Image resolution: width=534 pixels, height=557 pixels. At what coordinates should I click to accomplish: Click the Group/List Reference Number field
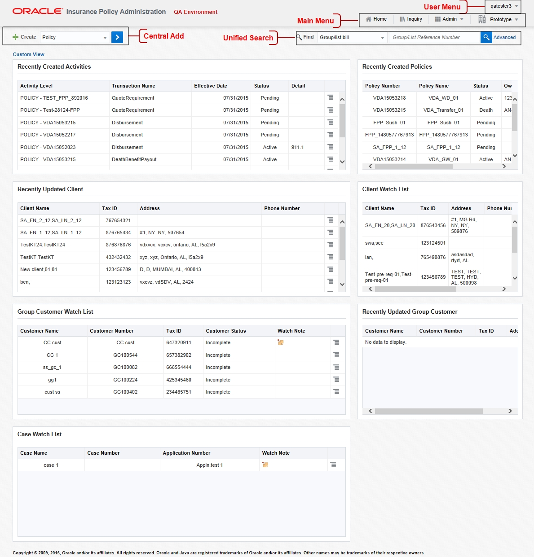434,37
